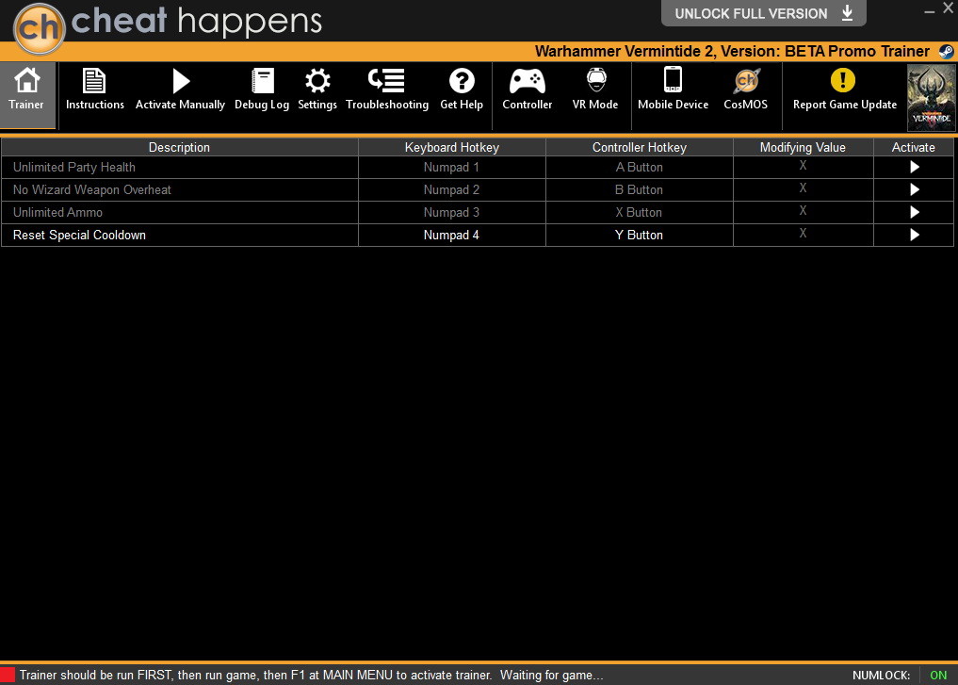
Task: Click modifying value X for Reset Special Cooldown
Action: coord(803,234)
